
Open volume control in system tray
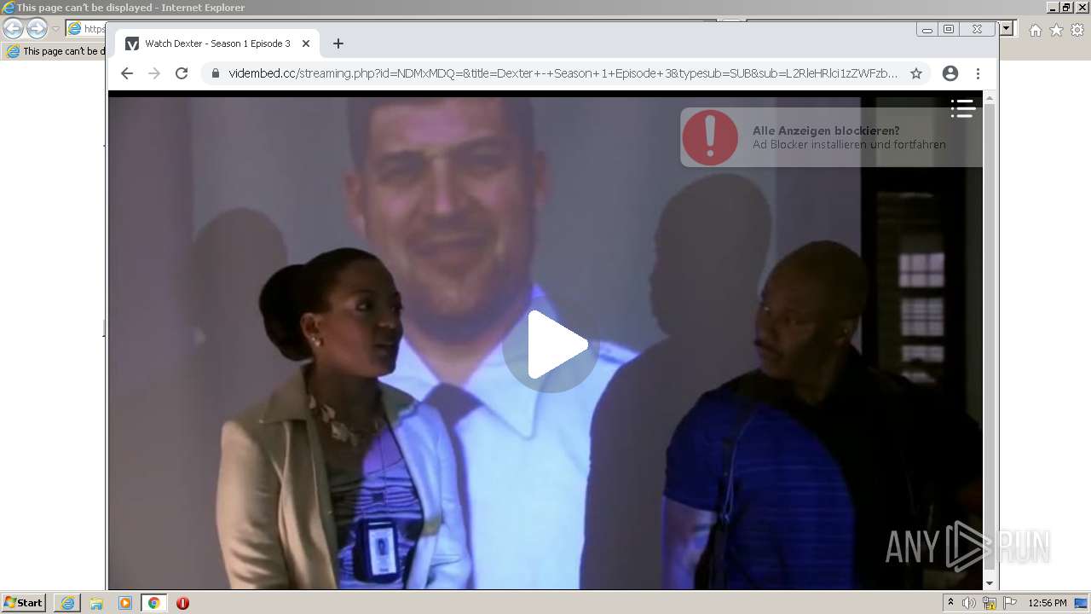969,603
